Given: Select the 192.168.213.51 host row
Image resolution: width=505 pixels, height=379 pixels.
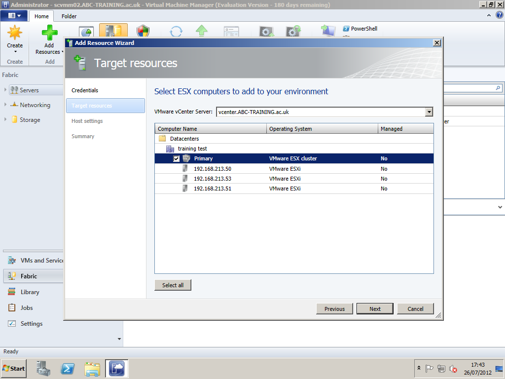Looking at the screenshot, I should coord(294,189).
